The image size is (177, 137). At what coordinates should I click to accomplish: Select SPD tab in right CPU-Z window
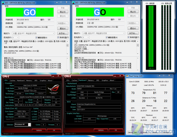[98, 80]
